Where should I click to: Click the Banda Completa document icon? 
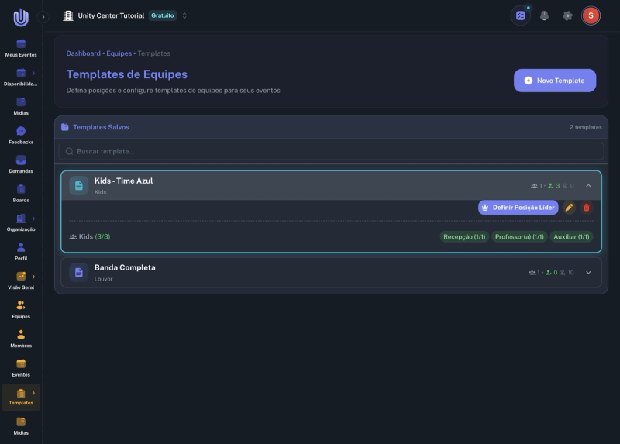[79, 273]
